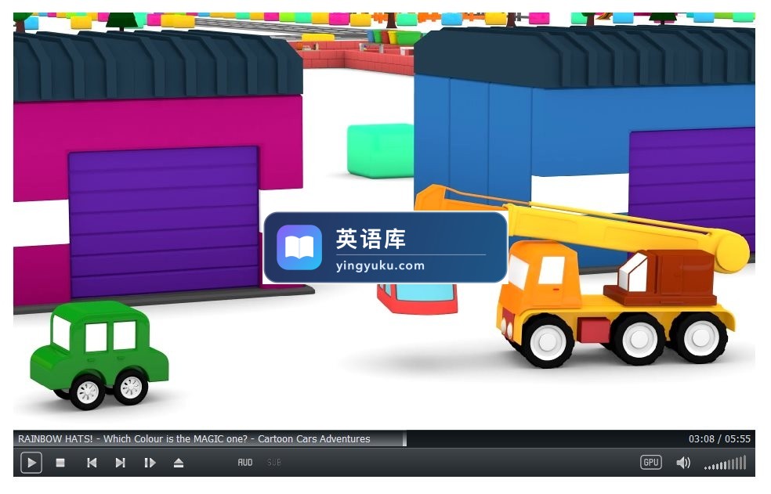771x494 pixels.
Task: Click the video display area
Action: pyautogui.click(x=384, y=222)
